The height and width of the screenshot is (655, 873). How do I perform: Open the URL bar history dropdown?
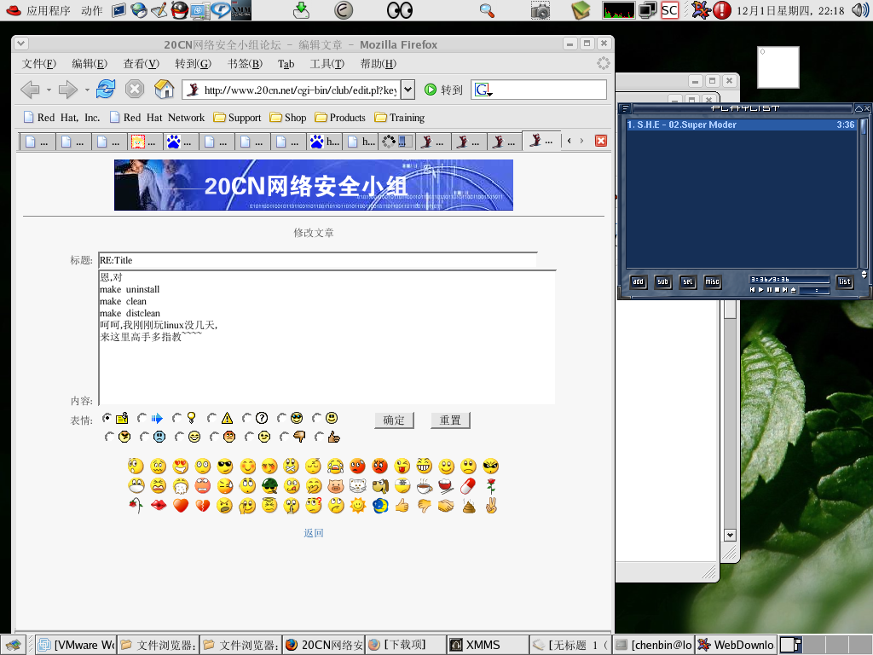408,90
